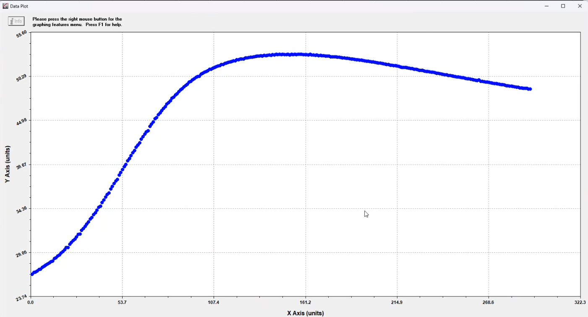The height and width of the screenshot is (317, 588).
Task: Click the Info button
Action: click(16, 21)
